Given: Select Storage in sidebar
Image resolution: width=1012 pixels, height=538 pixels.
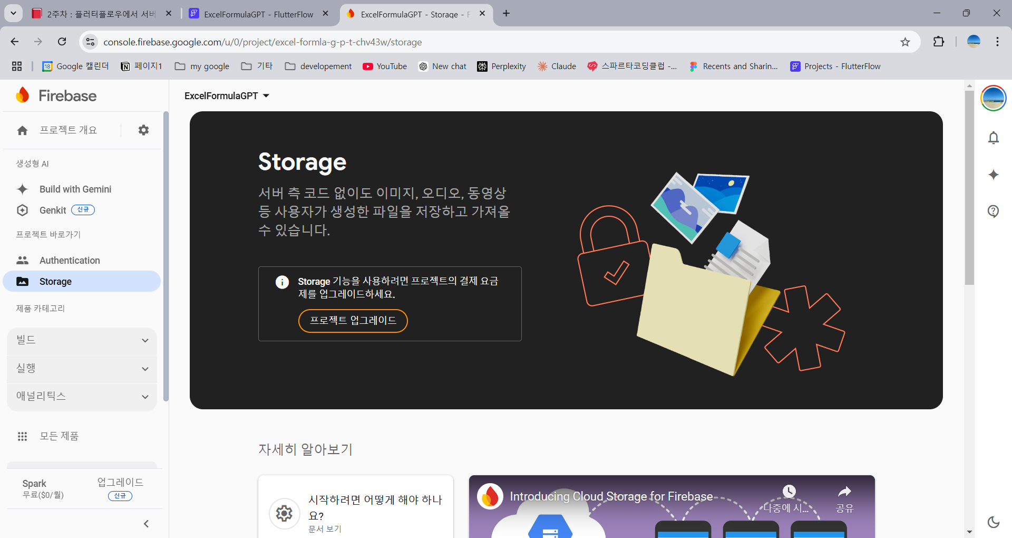Looking at the screenshot, I should tap(82, 281).
